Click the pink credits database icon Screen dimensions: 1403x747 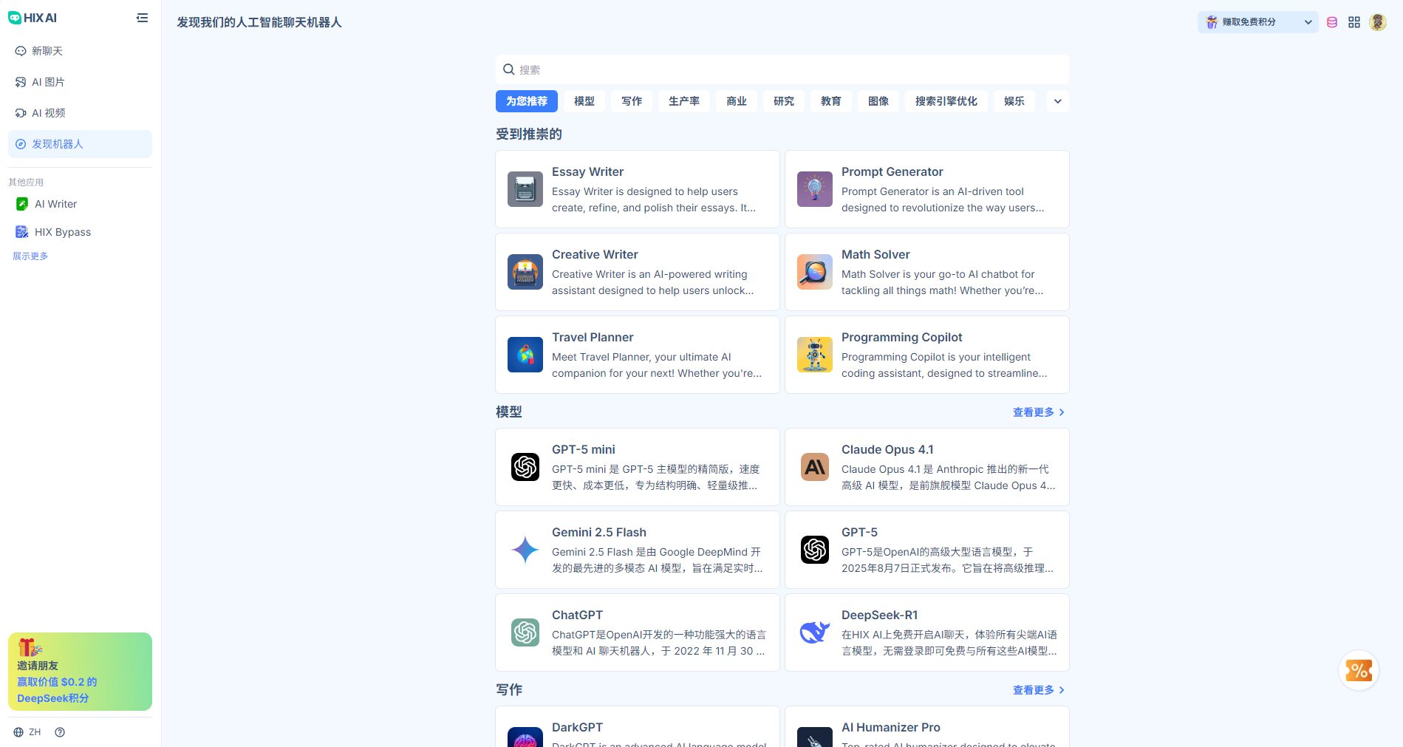[x=1332, y=22]
